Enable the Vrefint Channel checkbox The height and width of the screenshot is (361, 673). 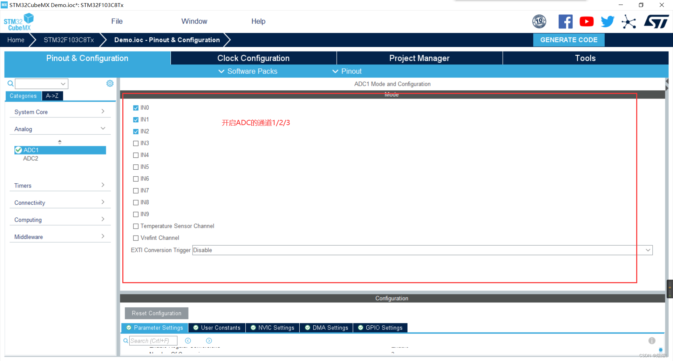tap(136, 238)
